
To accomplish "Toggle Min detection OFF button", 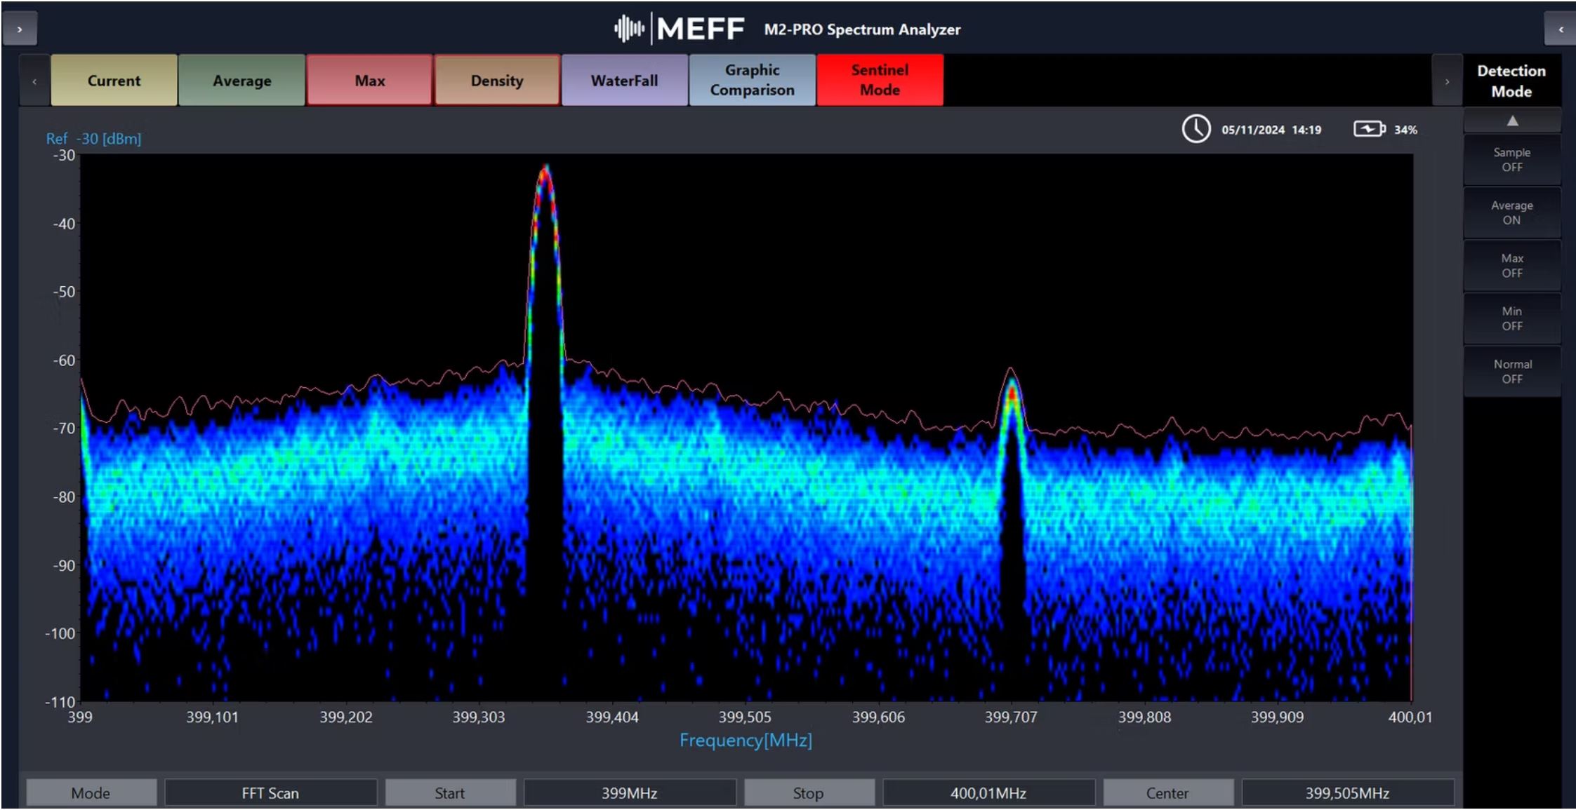I will pos(1511,318).
